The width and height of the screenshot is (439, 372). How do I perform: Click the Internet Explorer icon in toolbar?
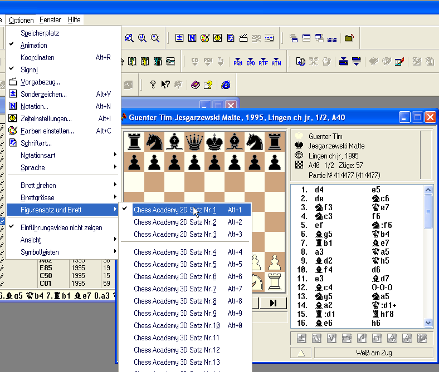click(x=226, y=85)
